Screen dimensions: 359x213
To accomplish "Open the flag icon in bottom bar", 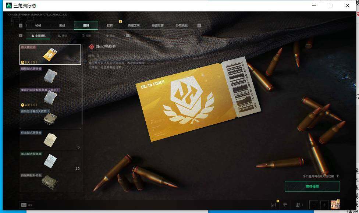I will pyautogui.click(x=285, y=205).
